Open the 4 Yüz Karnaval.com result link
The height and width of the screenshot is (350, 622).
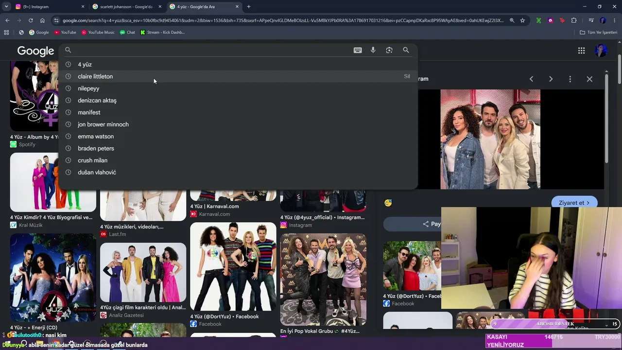[x=214, y=207]
